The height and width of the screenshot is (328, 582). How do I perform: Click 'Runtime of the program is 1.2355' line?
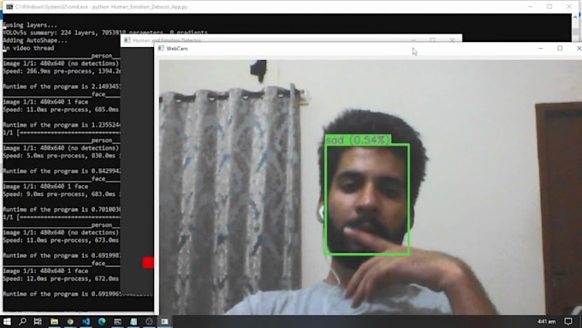(62, 125)
